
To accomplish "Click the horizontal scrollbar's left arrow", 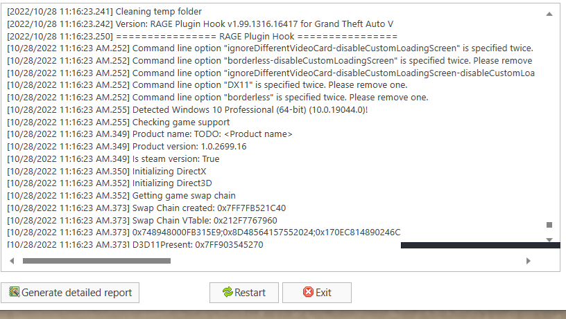I will point(12,261).
